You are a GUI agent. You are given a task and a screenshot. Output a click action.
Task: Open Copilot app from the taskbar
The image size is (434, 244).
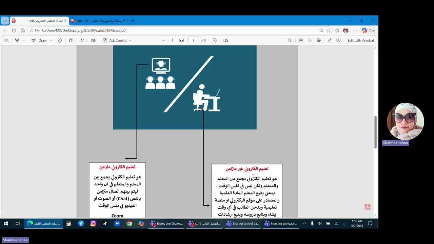click(x=141, y=224)
